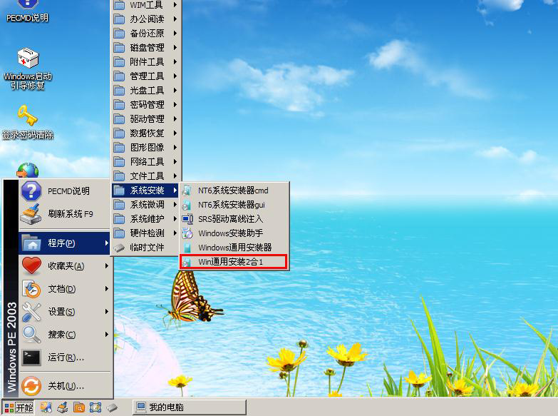Click PECMD说明 question mark icon in start menu

[31, 191]
